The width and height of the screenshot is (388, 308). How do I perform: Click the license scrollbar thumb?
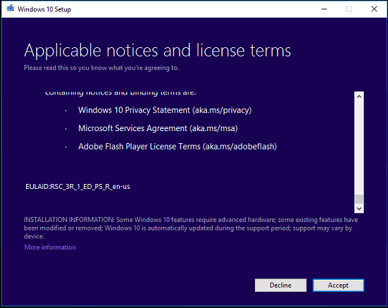[x=359, y=199]
